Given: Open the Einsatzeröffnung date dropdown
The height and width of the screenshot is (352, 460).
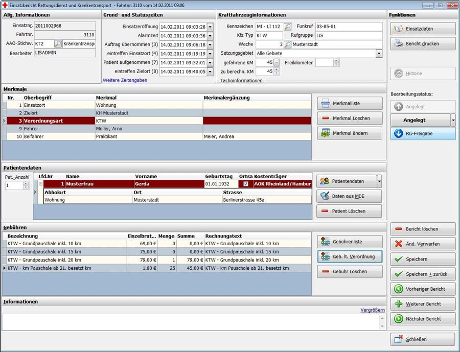Looking at the screenshot, I should tap(210, 27).
